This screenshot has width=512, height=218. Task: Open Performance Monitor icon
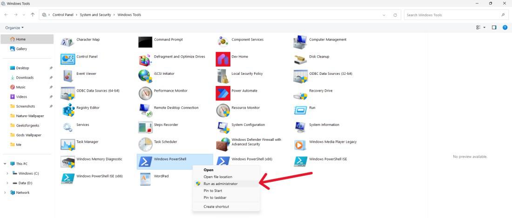[x=145, y=93]
